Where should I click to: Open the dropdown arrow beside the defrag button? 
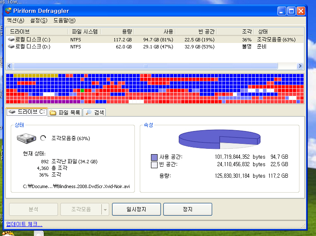click(105, 210)
